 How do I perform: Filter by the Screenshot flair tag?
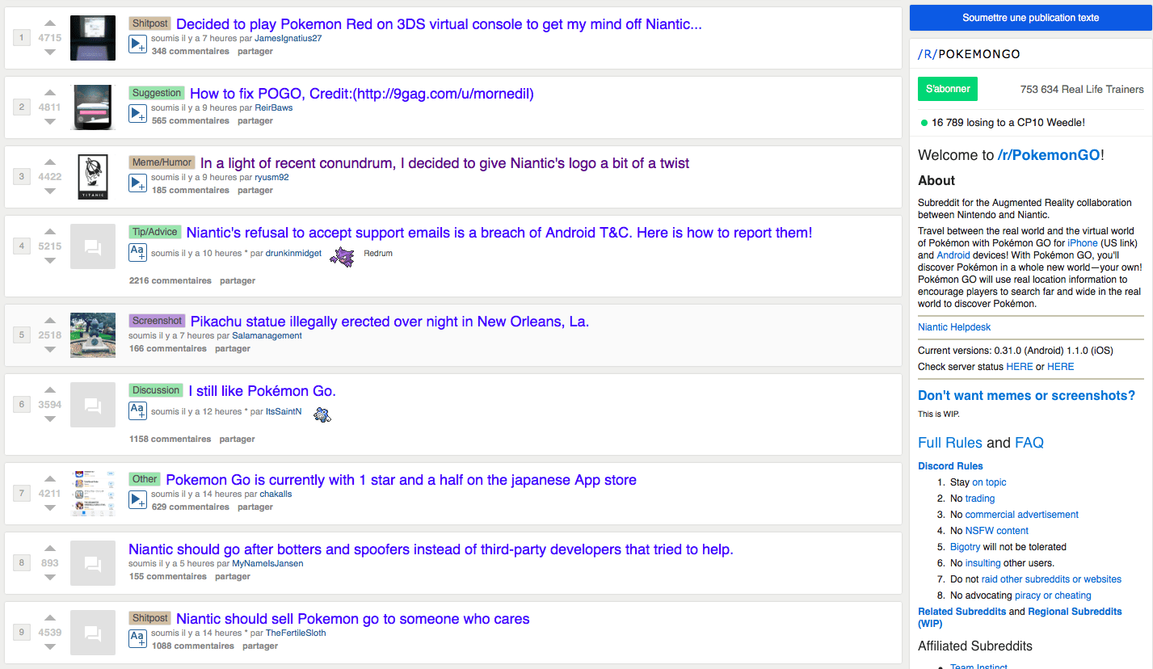pyautogui.click(x=157, y=321)
